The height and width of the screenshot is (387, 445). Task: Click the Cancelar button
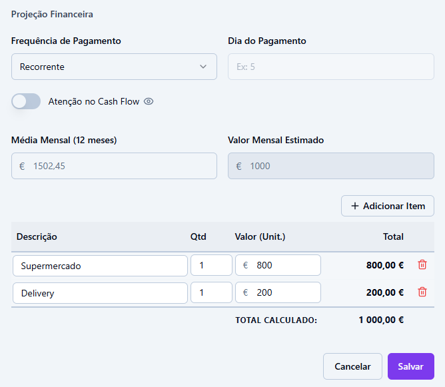(x=352, y=366)
